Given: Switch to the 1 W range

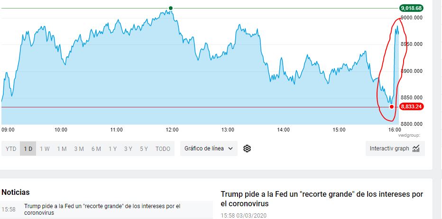Looking at the screenshot, I should [x=45, y=149].
